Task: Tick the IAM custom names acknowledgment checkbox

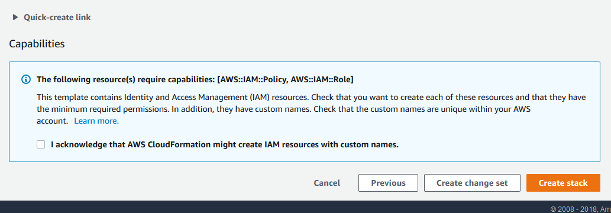Action: pos(41,145)
